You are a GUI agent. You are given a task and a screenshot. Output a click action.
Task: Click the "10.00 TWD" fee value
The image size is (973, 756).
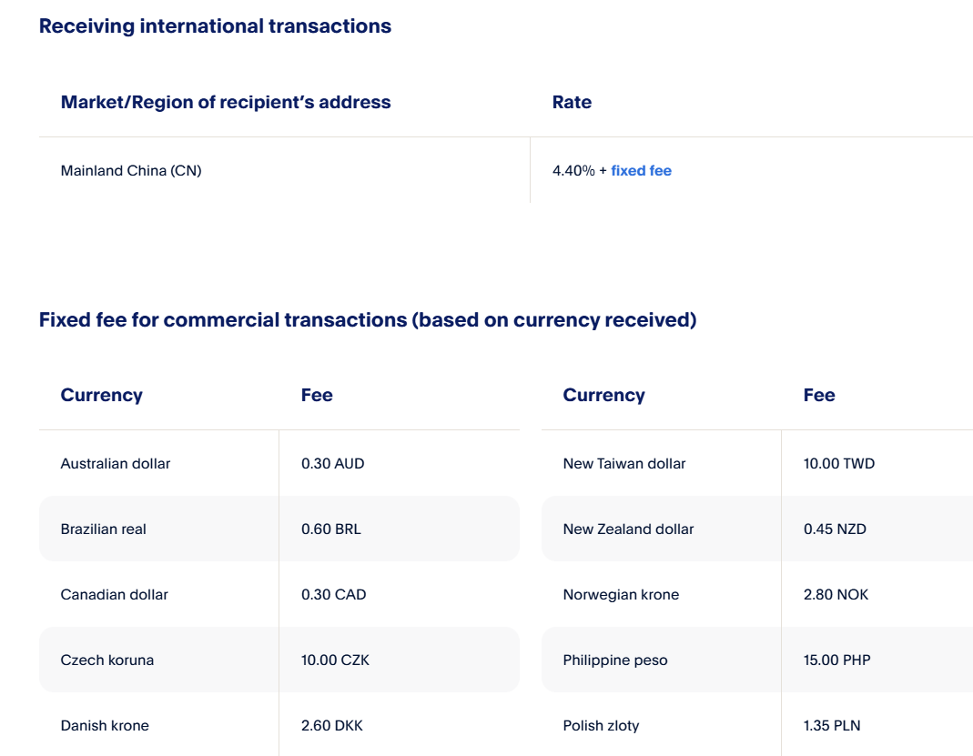[x=838, y=464]
